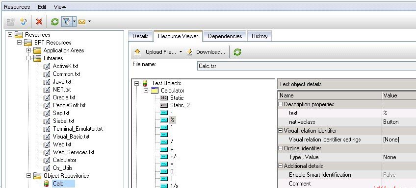Click Upload File button
Viewport: 416px width, 188px height.
pyautogui.click(x=156, y=52)
